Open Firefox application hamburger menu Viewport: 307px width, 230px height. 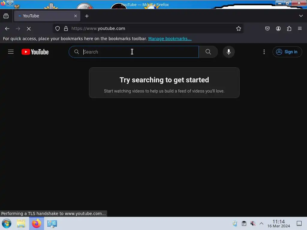300,28
